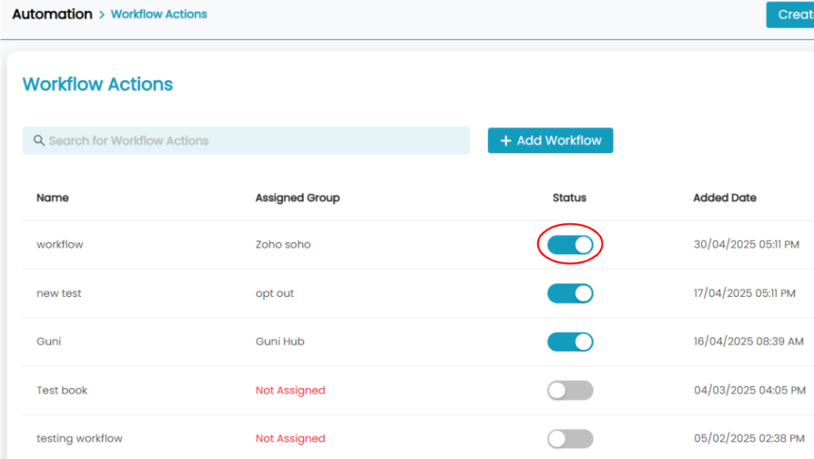
Task: Click the Create button at top right
Action: (x=790, y=14)
